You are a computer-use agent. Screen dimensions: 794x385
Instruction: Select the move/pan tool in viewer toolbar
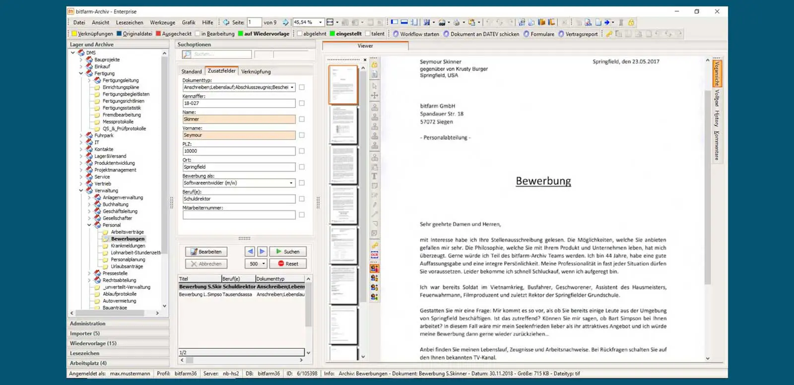[x=375, y=95]
